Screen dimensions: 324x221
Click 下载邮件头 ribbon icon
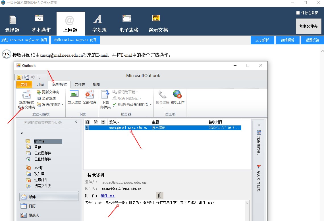click(x=105, y=100)
